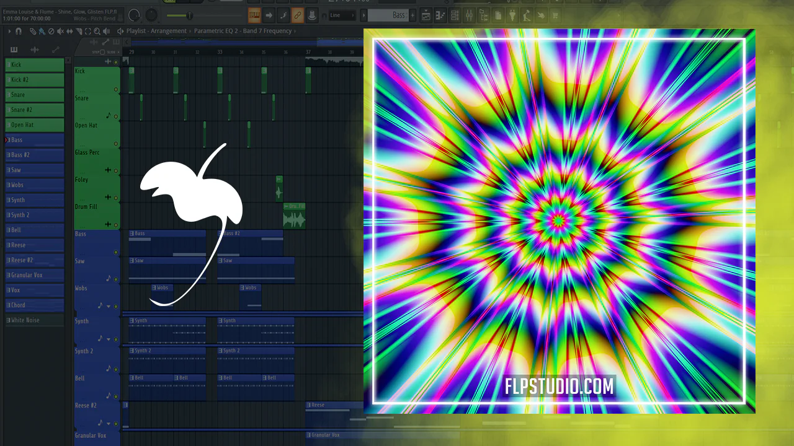This screenshot has width=794, height=446.
Task: Select the Zoom magnifier tool in playlist toolbar
Action: [x=97, y=31]
